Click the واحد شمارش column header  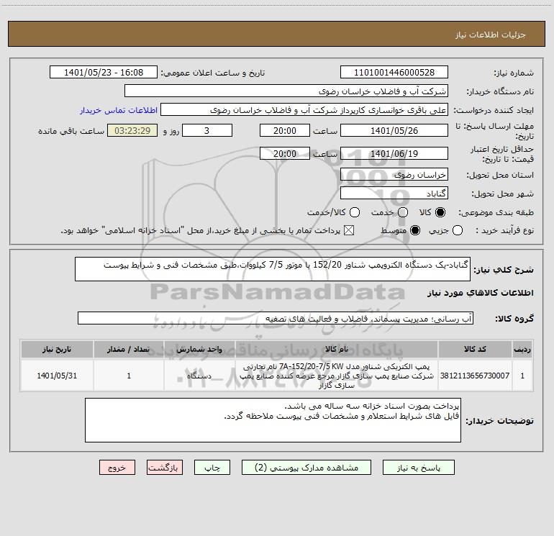pyautogui.click(x=199, y=349)
